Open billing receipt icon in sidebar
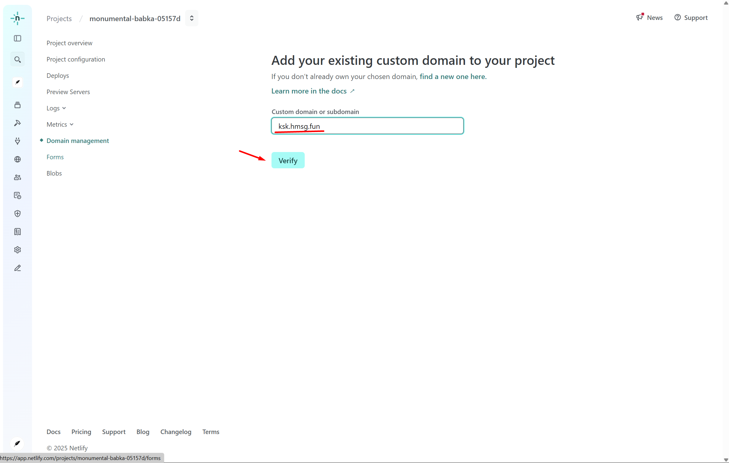Viewport: 729px width, 463px height. tap(17, 232)
